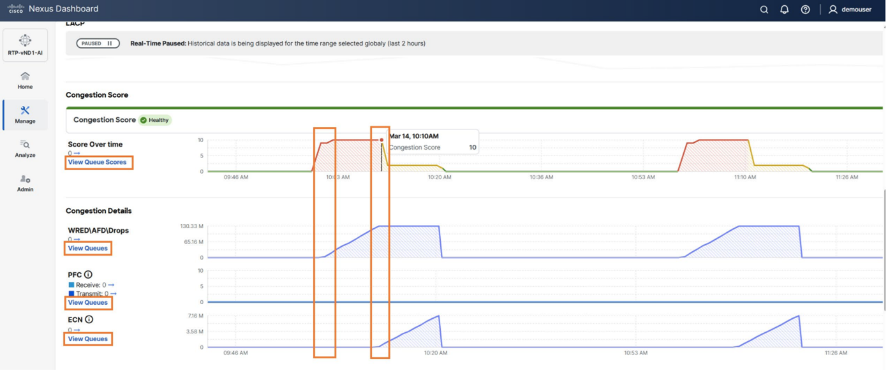Viewport: 888px width, 373px height.
Task: Open the RTP-vND1-AI site selector
Action: coord(26,45)
